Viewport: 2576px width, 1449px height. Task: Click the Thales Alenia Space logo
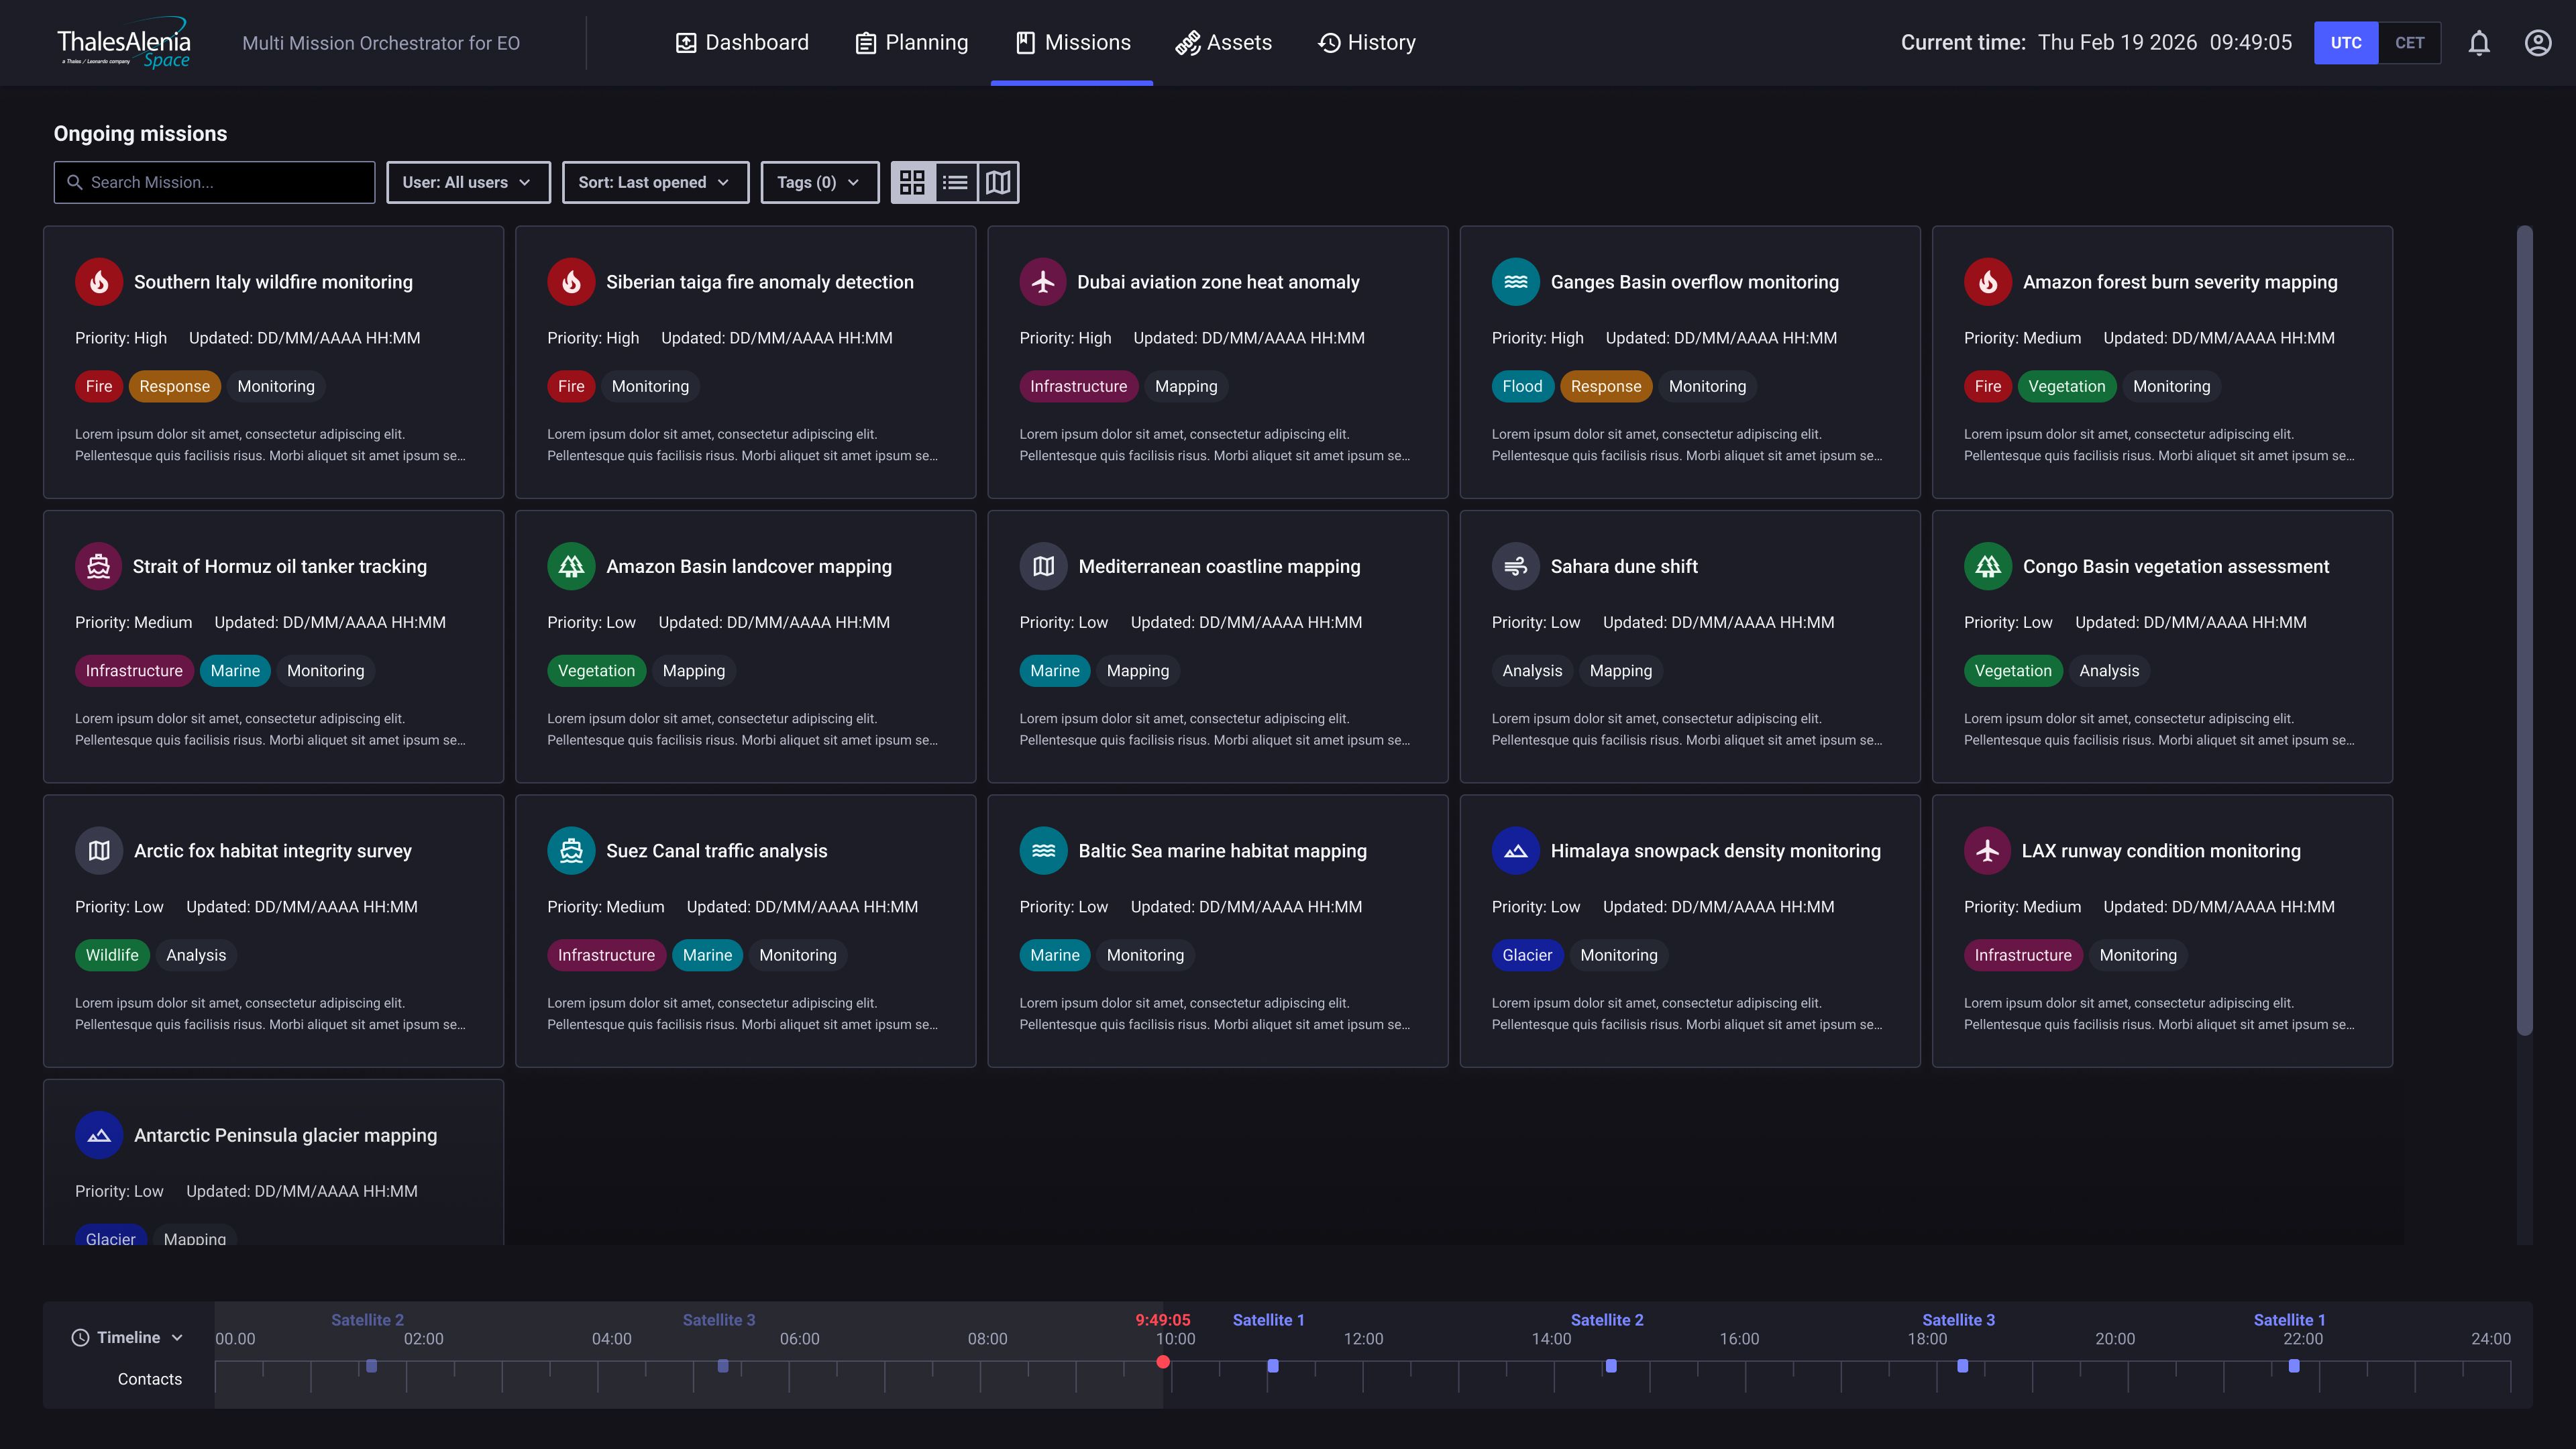(x=124, y=43)
